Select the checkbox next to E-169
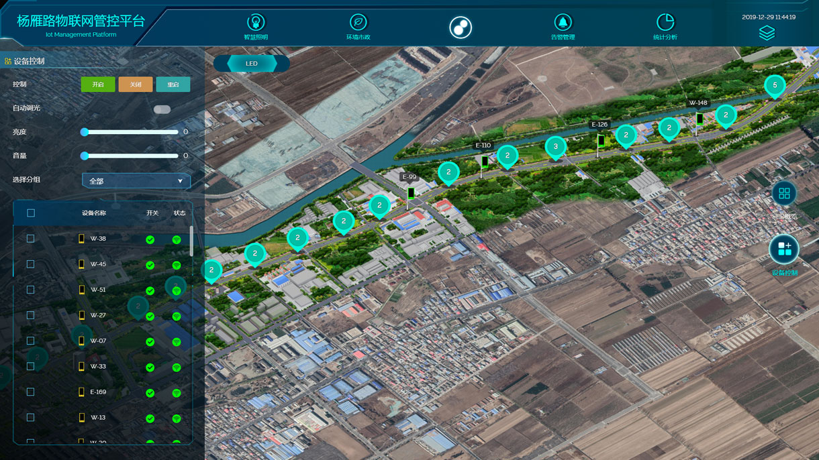This screenshot has width=819, height=460. (30, 392)
